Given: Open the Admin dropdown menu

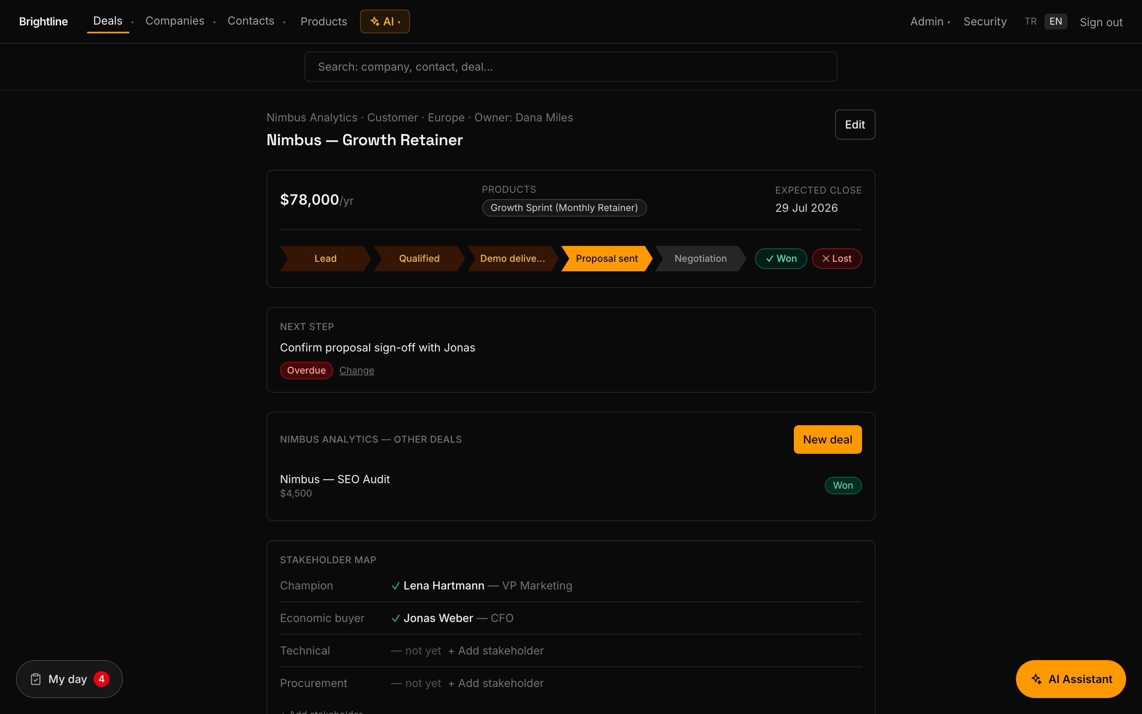Looking at the screenshot, I should (929, 22).
